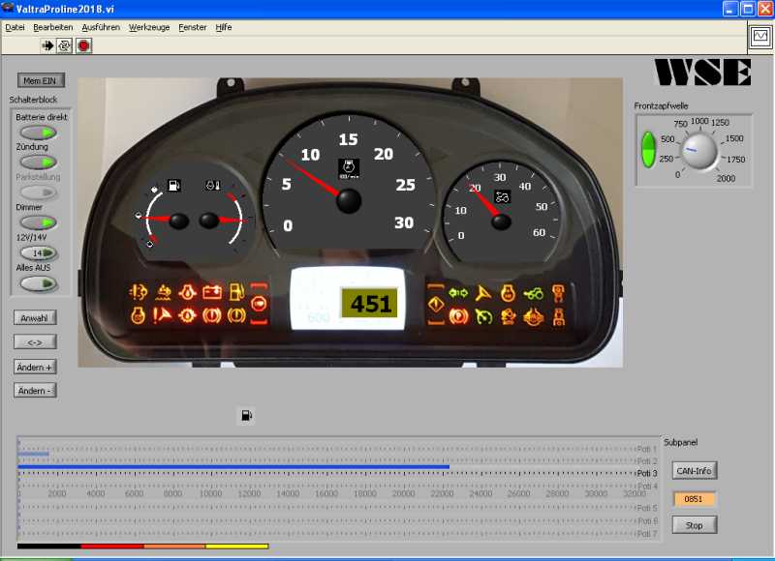Click the Subpanel label
This screenshot has width=775, height=561.
pos(681,443)
